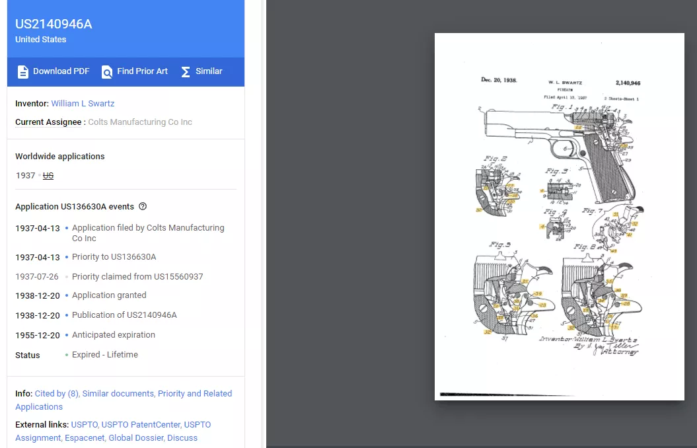Click the 1937-07-26 date
This screenshot has height=448, width=697.
coord(37,277)
